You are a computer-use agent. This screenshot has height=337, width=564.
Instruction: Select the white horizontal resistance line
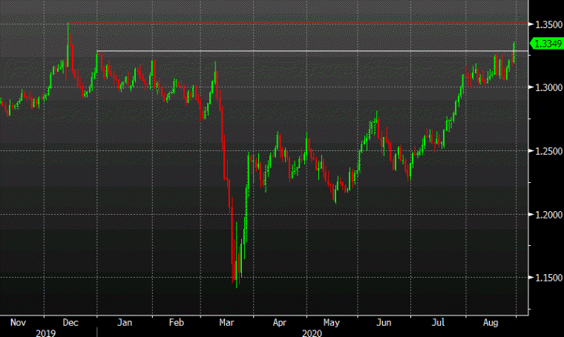(x=312, y=51)
